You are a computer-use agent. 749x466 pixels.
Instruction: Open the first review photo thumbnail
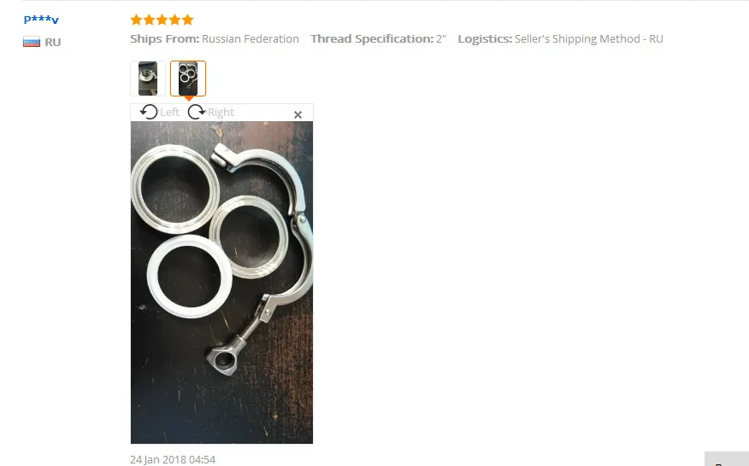pyautogui.click(x=148, y=79)
